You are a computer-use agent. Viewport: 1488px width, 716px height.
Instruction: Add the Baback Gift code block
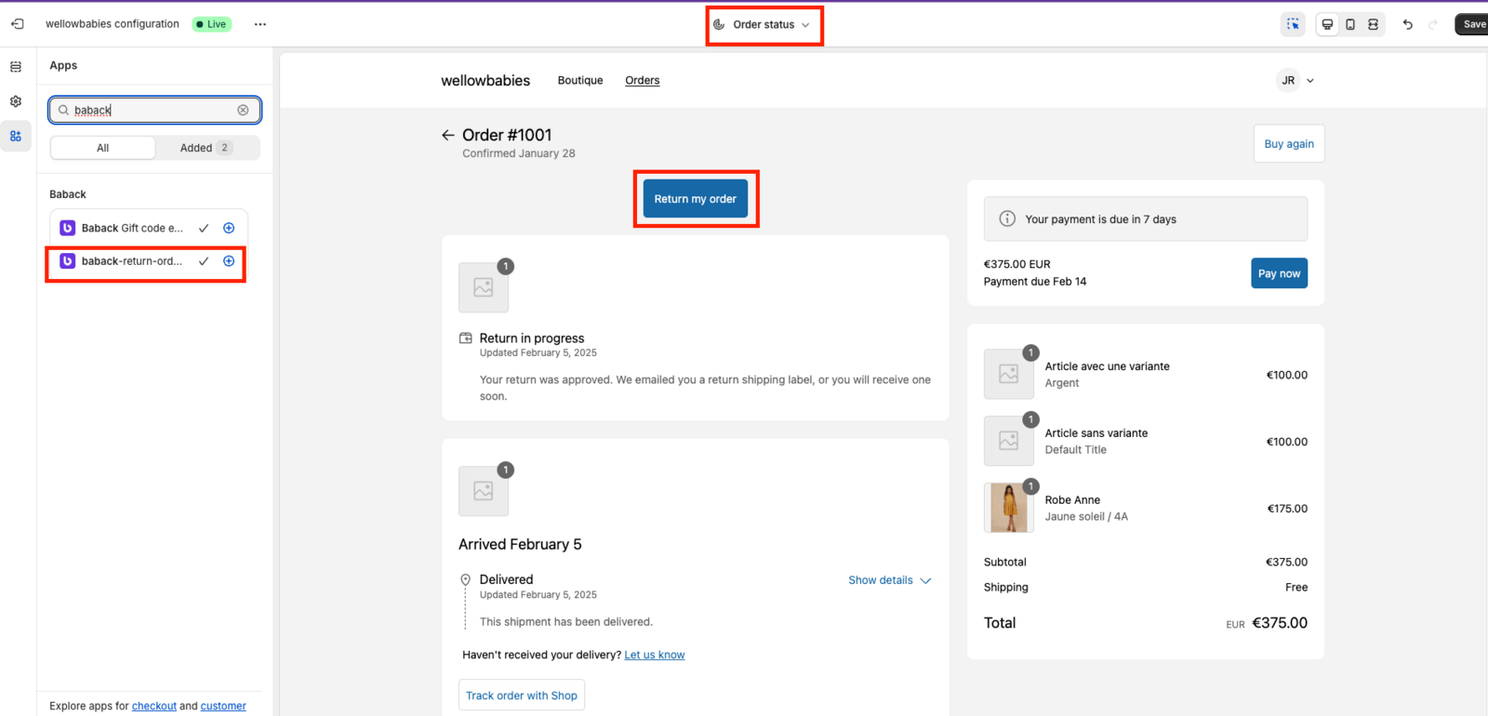(229, 228)
